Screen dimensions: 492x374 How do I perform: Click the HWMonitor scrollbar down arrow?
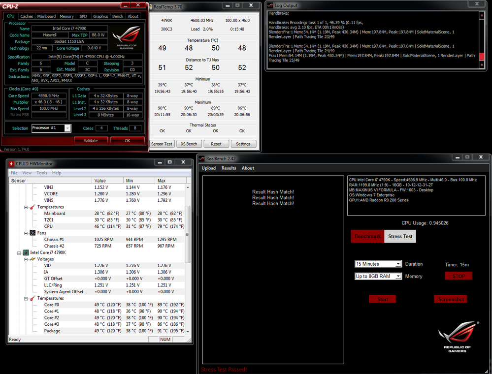tap(188, 331)
